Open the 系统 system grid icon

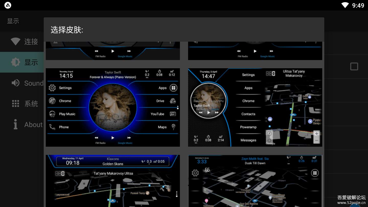tap(16, 103)
